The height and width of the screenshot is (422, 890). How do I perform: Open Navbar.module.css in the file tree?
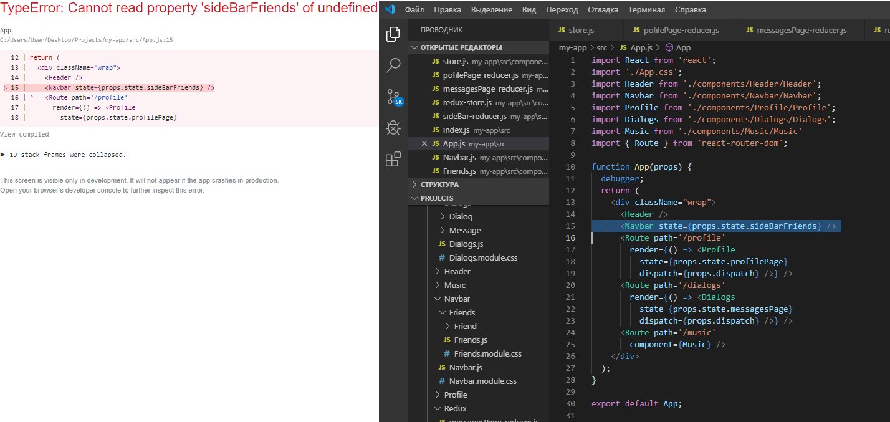point(482,381)
